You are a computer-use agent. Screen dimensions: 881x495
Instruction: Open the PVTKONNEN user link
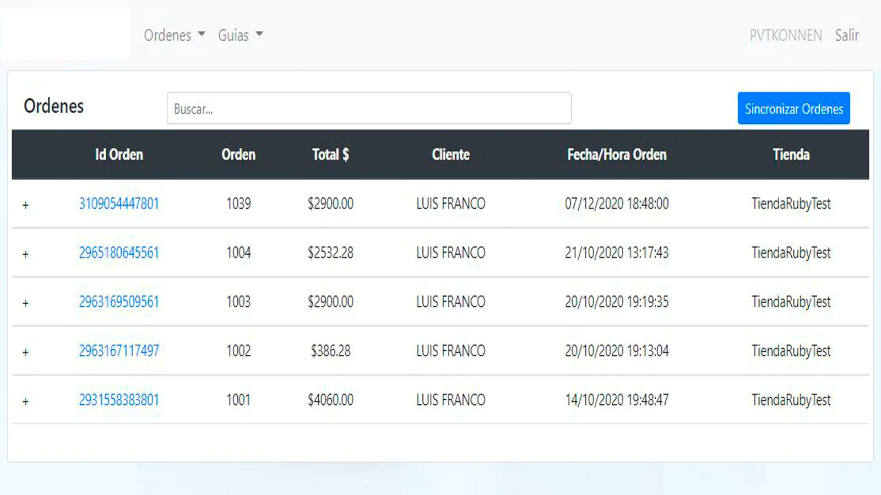(785, 35)
